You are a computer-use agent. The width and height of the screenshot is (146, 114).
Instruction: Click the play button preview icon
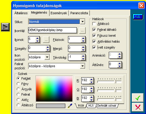coord(5,27)
